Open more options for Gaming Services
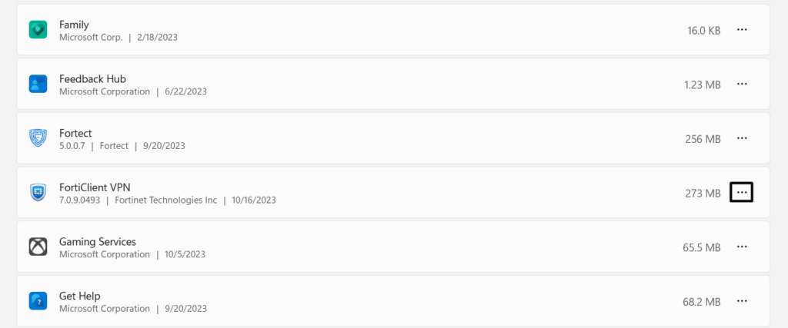 [x=742, y=247]
